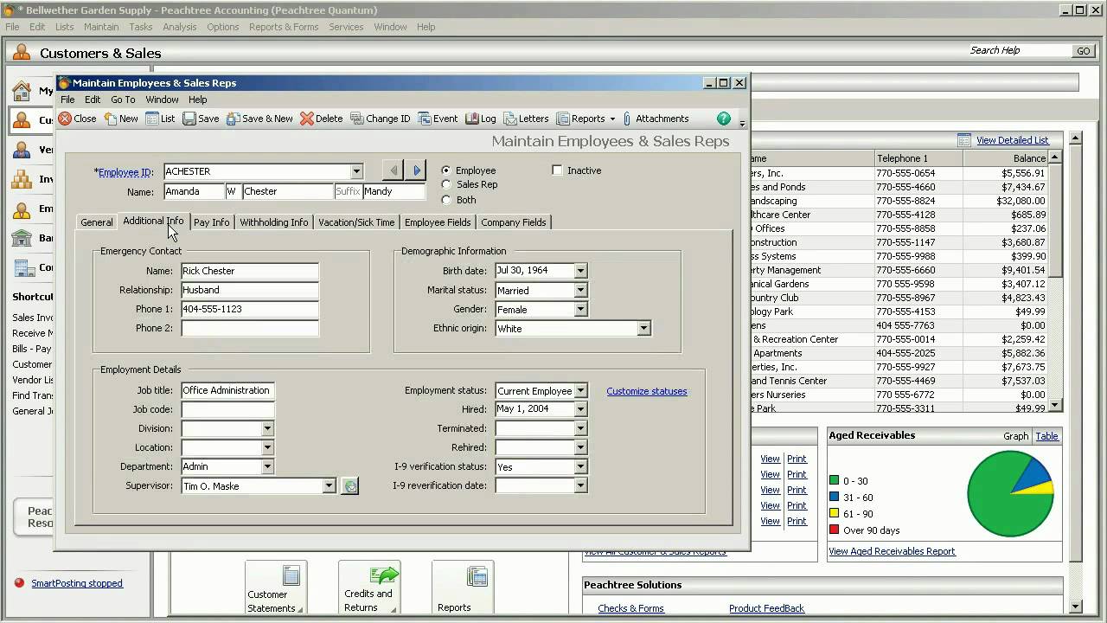Open the Maintain main menu
The height and width of the screenshot is (623, 1107).
click(x=101, y=27)
